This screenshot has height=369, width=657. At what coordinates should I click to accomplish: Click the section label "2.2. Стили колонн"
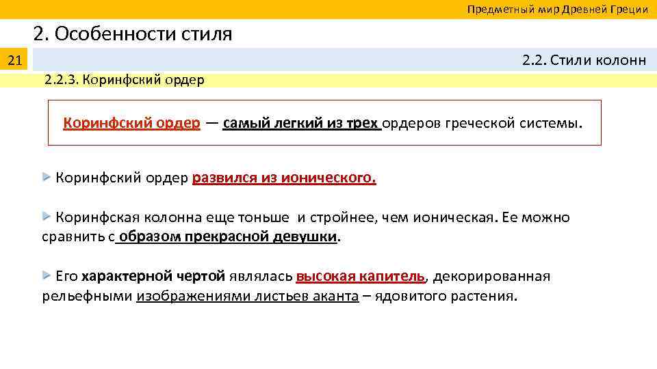(x=584, y=60)
